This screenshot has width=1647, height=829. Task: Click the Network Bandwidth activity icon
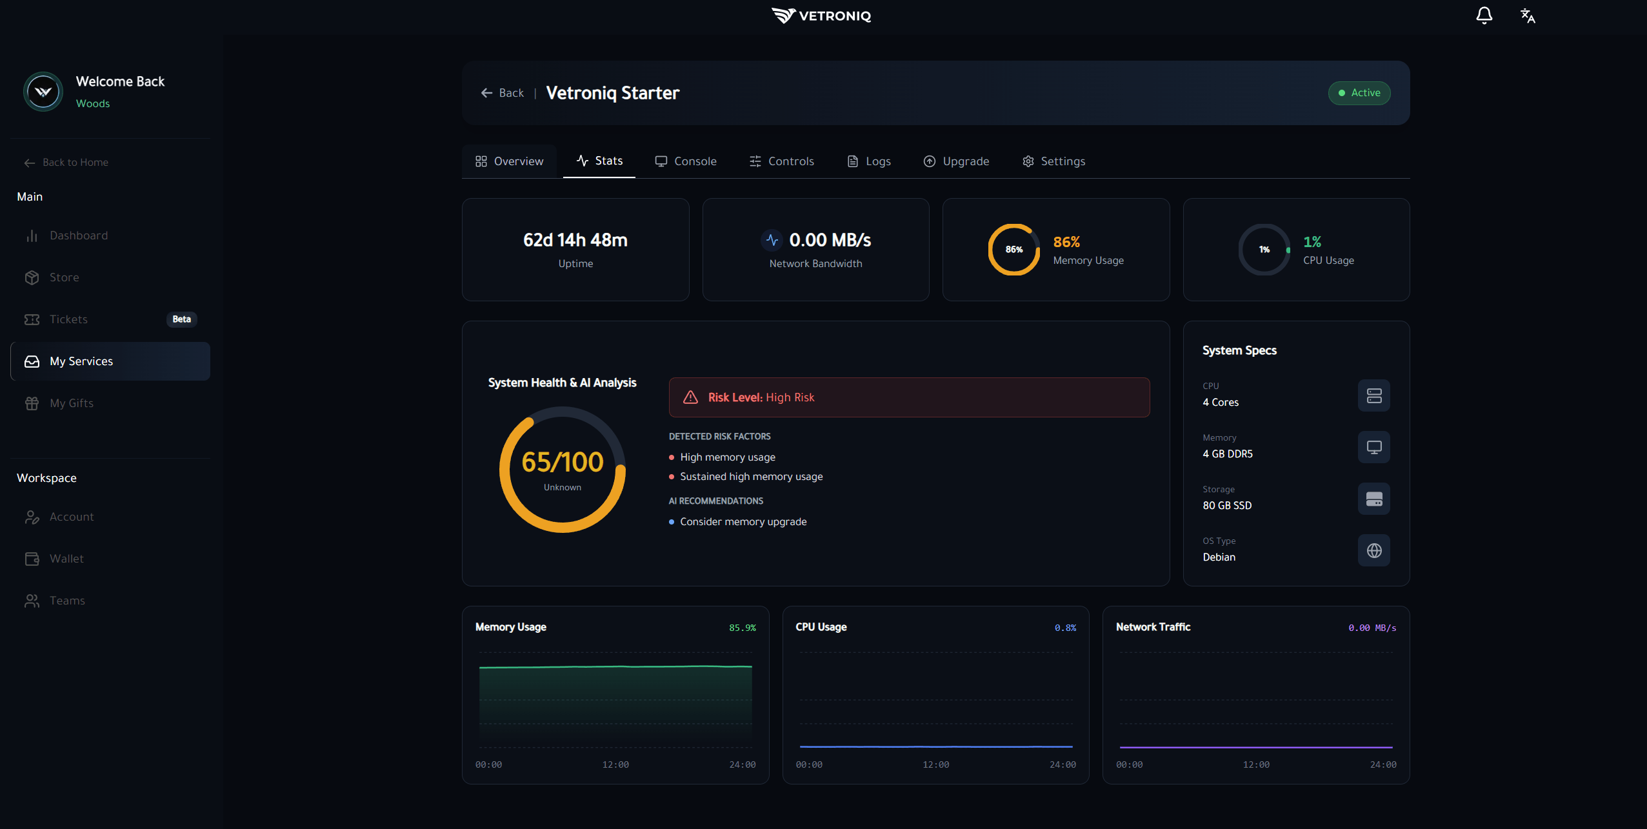click(x=772, y=240)
